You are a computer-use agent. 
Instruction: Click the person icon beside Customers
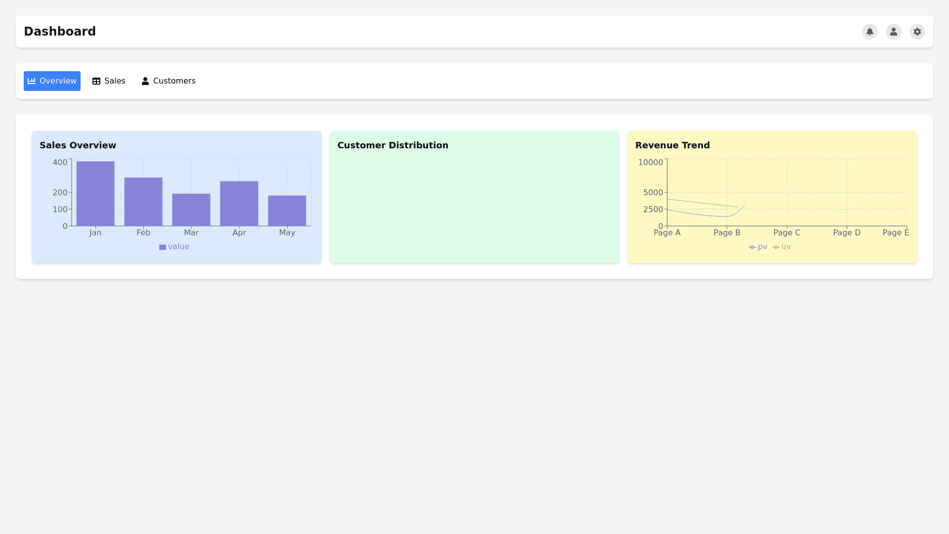coord(145,81)
